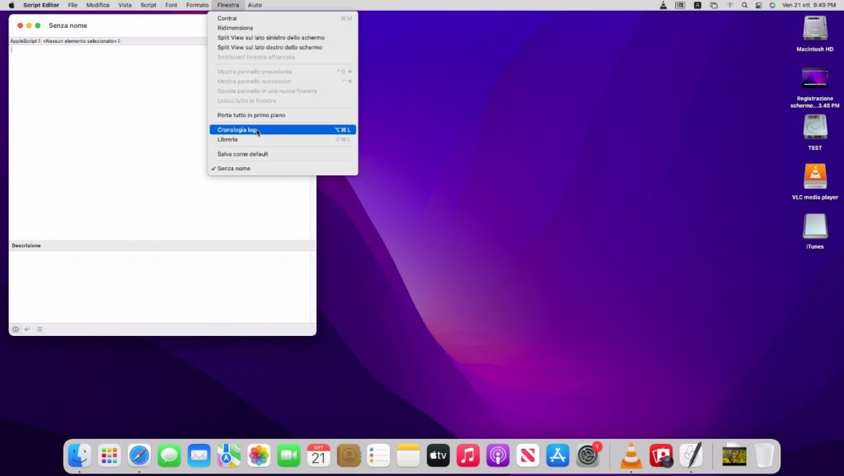This screenshot has width=844, height=476.
Task: Choose Porta tutto in primo piano
Action: point(251,115)
